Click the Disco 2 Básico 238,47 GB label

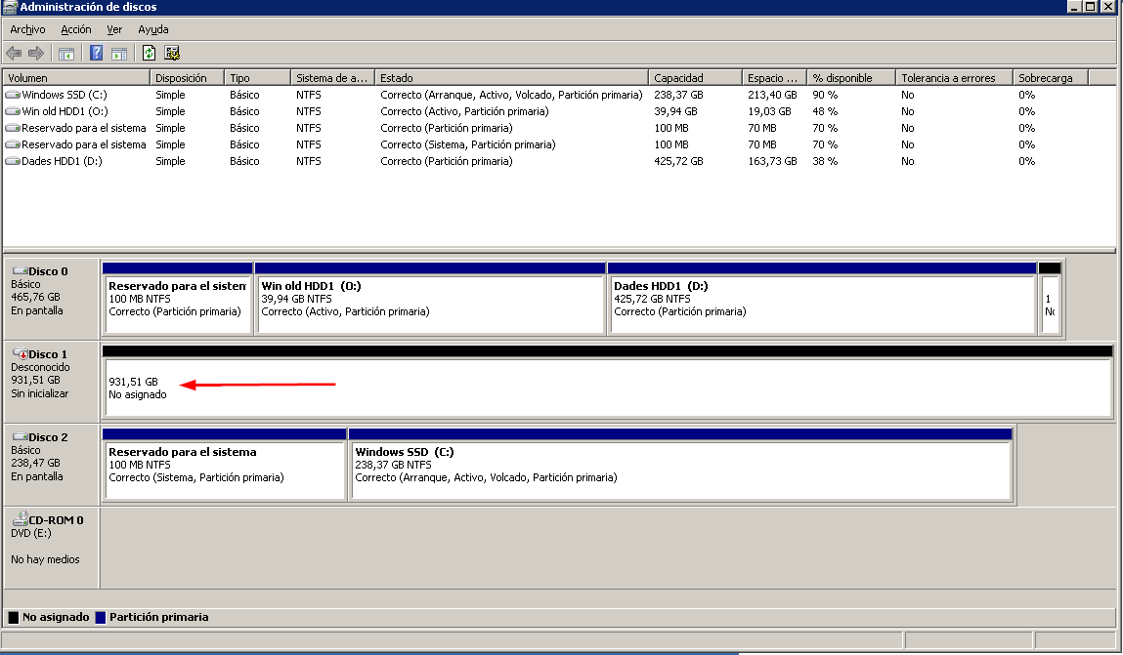point(51,464)
